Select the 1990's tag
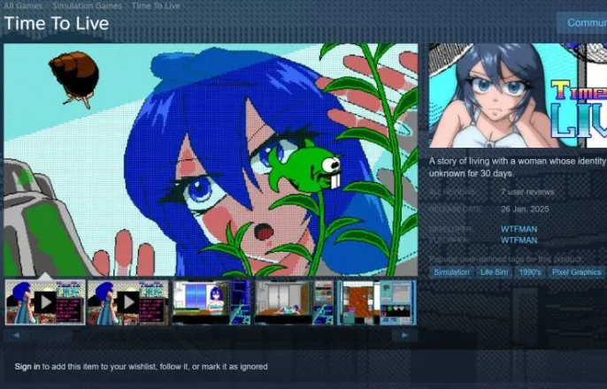The width and height of the screenshot is (607, 389). (x=530, y=272)
